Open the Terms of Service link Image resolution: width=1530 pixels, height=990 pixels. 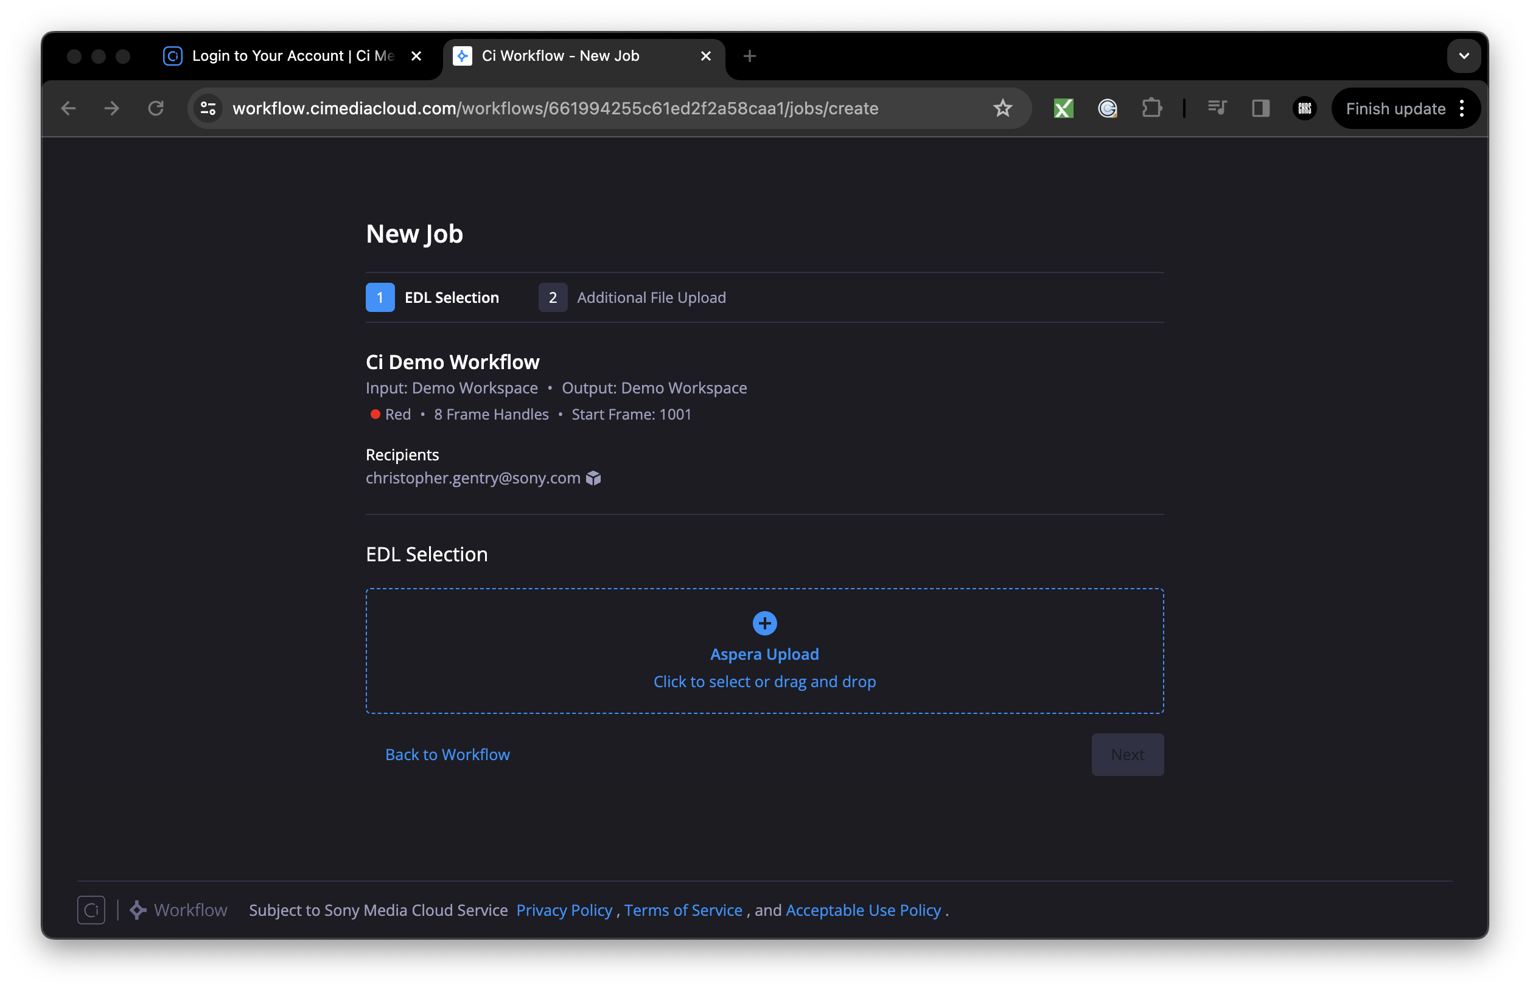coord(683,910)
